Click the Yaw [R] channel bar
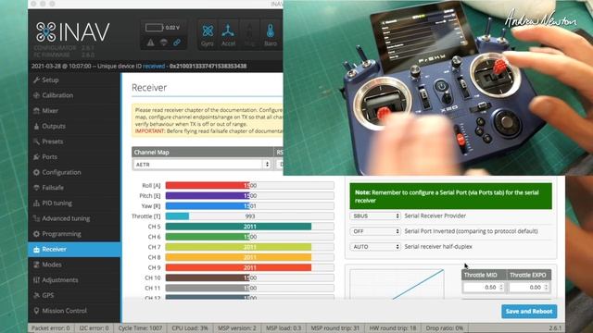 pyautogui.click(x=249, y=205)
